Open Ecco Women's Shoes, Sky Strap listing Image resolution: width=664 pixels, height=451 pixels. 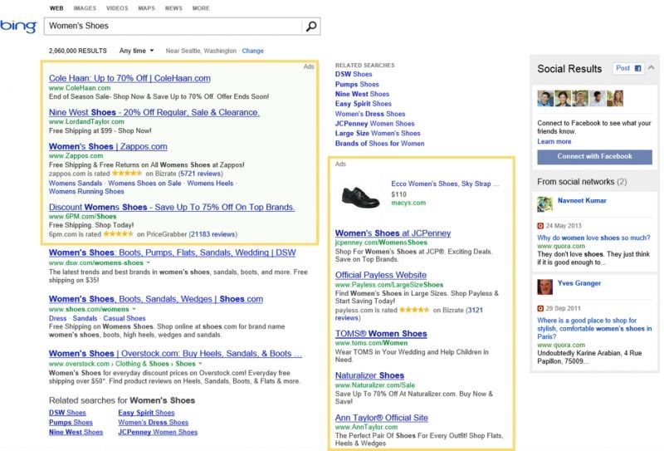tap(445, 184)
